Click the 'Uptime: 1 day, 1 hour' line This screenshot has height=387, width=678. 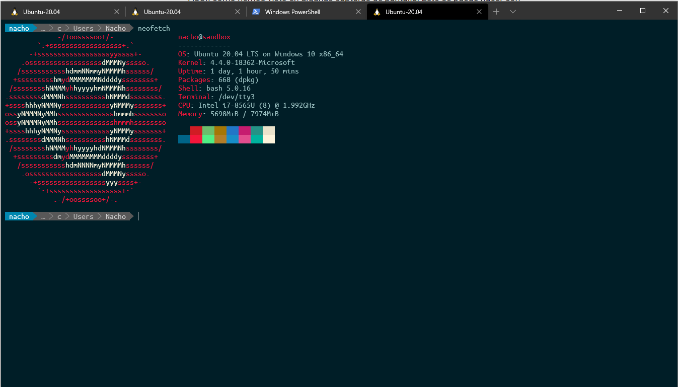(x=239, y=71)
